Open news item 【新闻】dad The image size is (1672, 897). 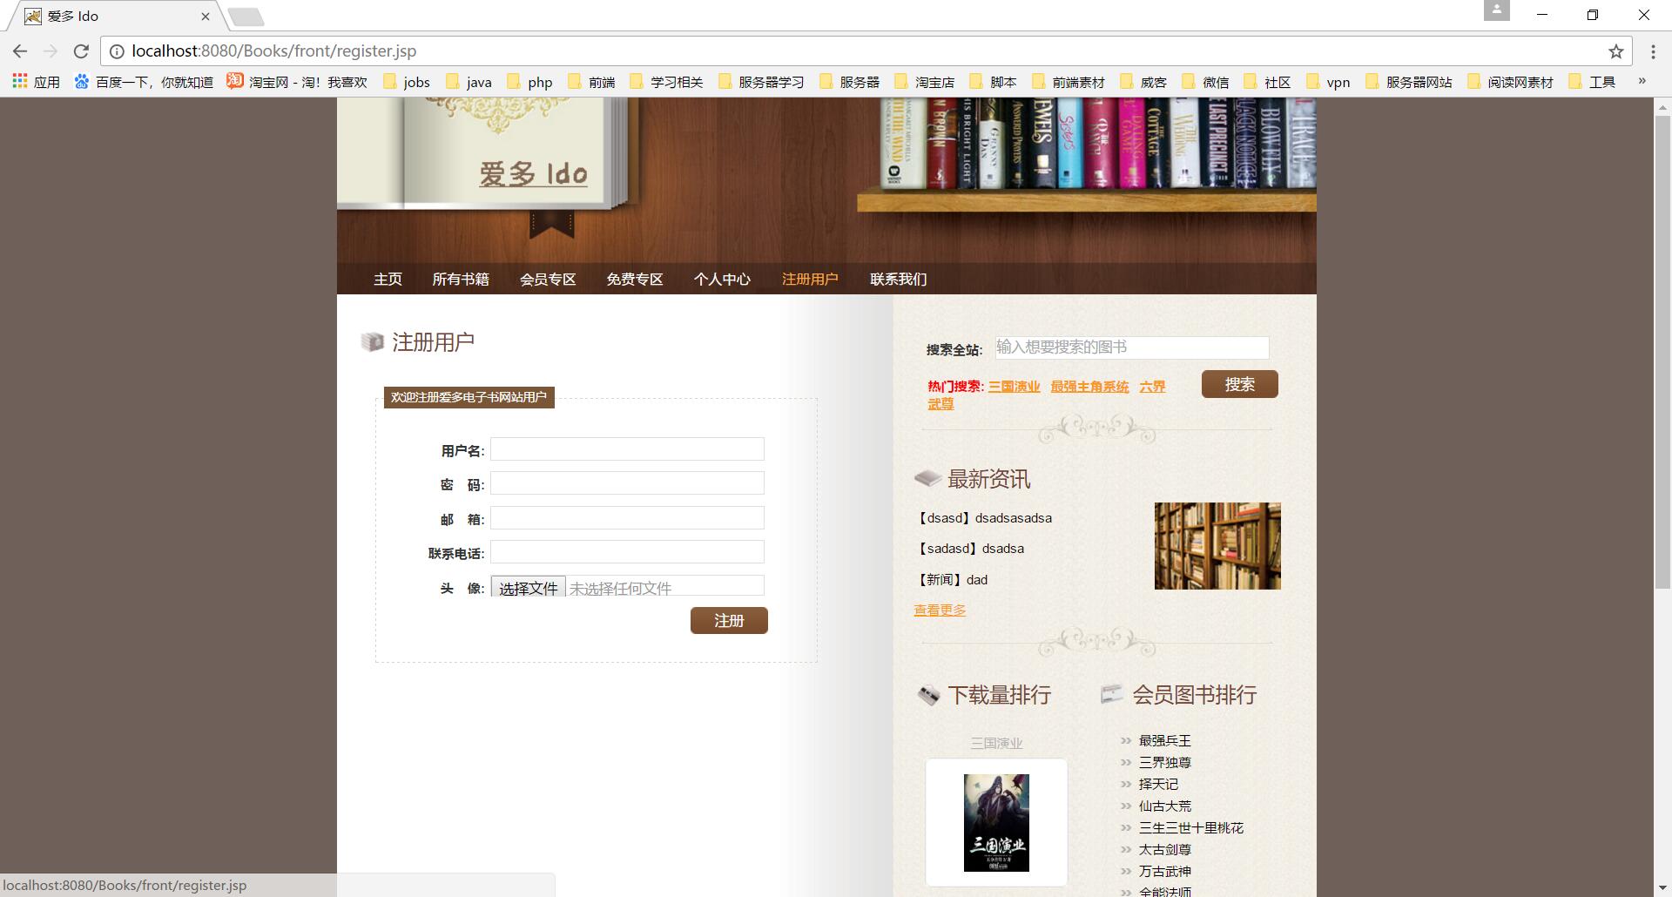951,580
